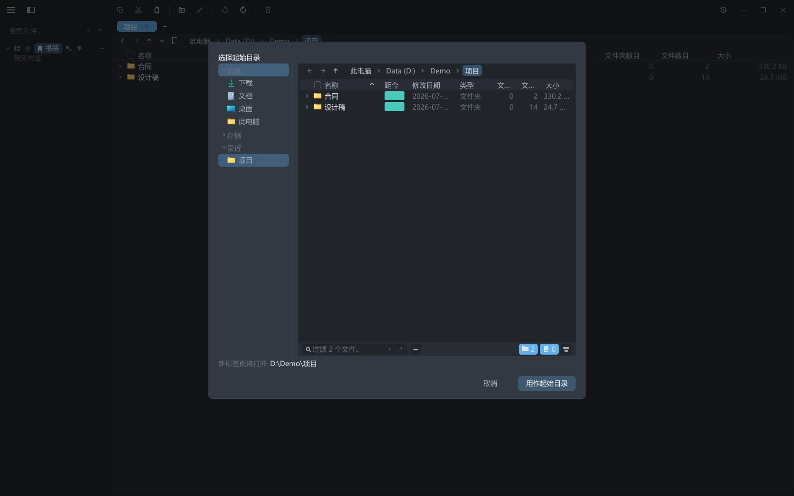Open the hamburger main menu
The height and width of the screenshot is (496, 794).
[11, 10]
